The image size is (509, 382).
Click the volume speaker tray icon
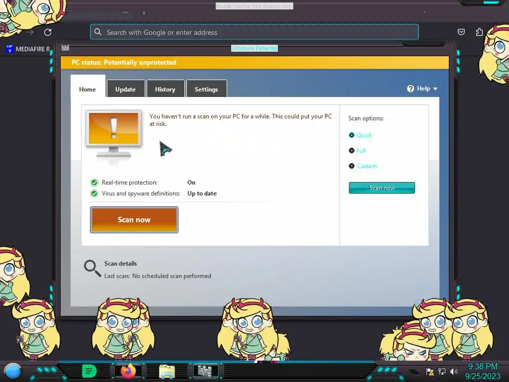[454, 371]
